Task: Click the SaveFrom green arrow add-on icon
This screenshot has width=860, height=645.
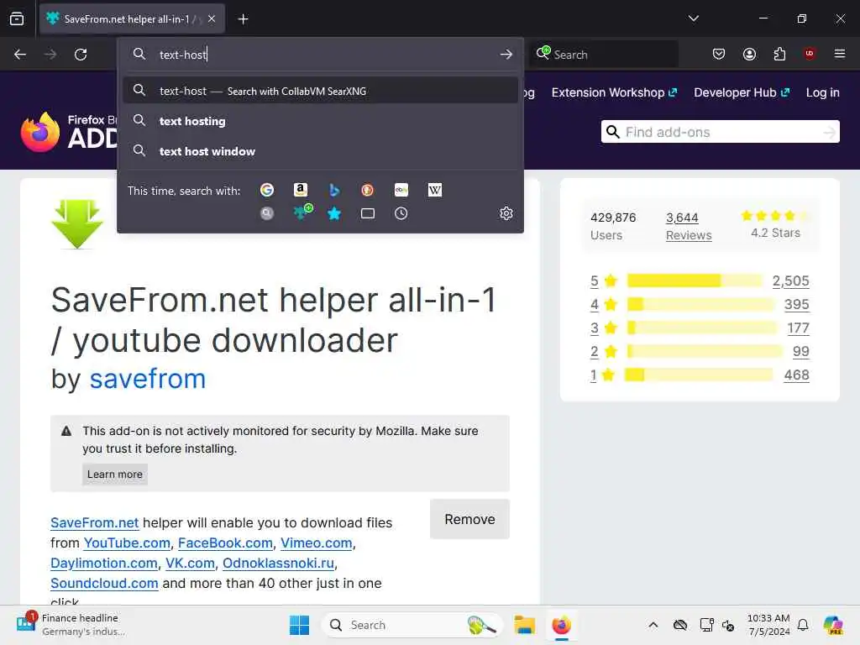Action: tap(76, 224)
